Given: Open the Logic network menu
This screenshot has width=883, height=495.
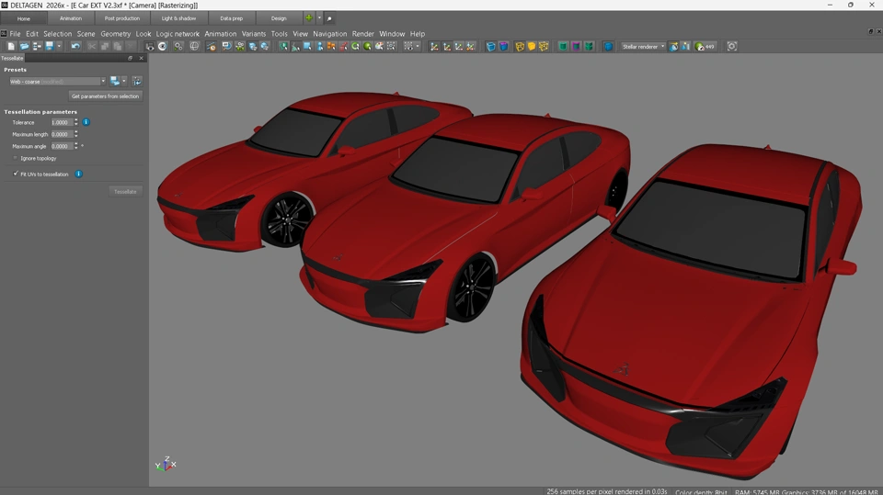Looking at the screenshot, I should click(x=178, y=34).
